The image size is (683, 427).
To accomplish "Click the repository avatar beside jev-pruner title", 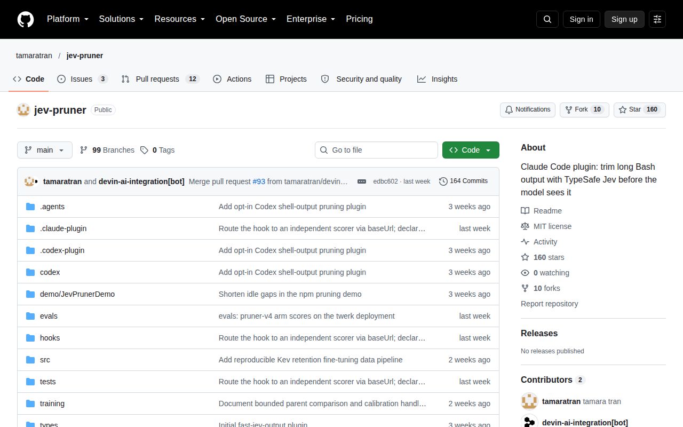I will tap(23, 110).
